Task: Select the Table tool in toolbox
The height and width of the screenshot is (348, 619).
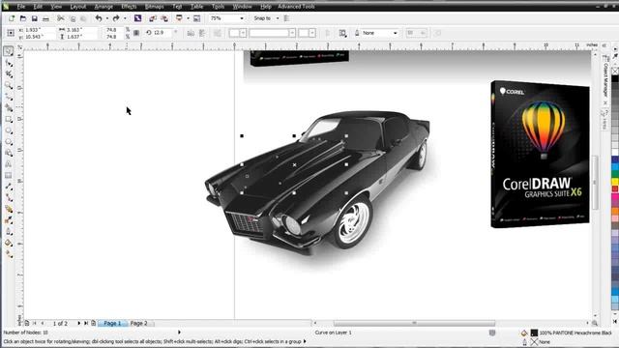Action: [9, 175]
